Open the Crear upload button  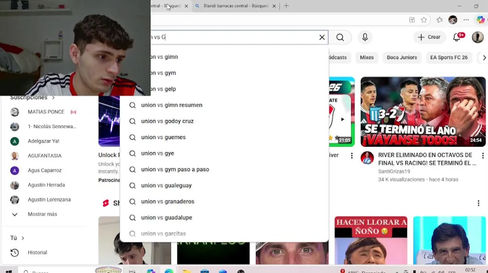click(x=429, y=37)
